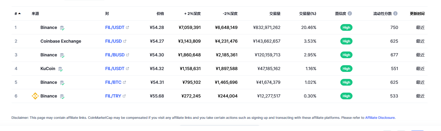This screenshot has height=131, width=441.
Task: Click the external link icon beside FIL/TRY
Action: pos(124,96)
